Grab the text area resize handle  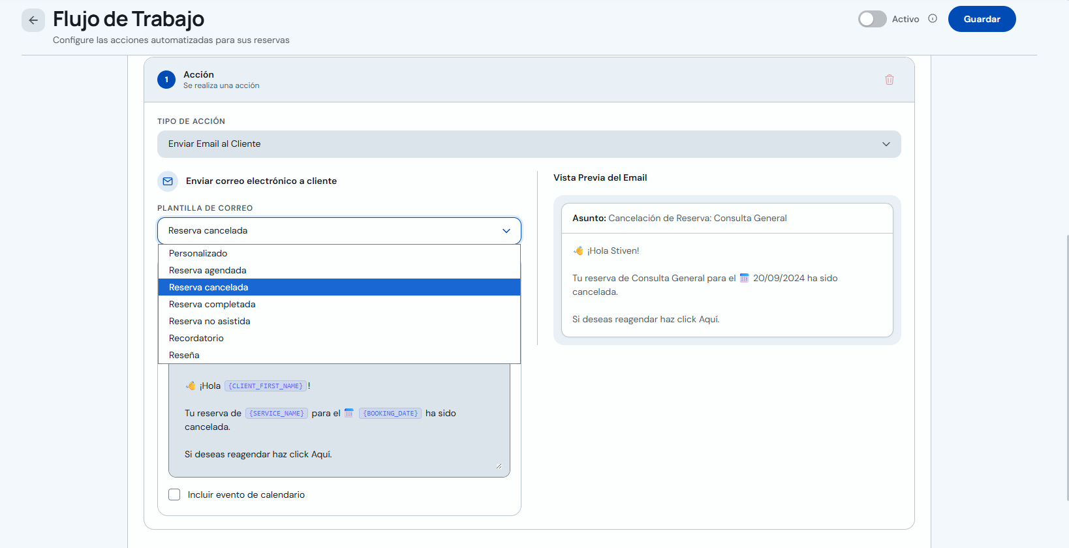point(499,466)
